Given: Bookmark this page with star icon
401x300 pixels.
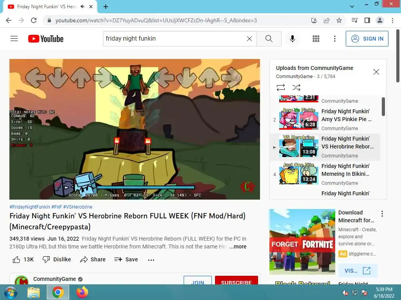Looking at the screenshot, I should 339,20.
